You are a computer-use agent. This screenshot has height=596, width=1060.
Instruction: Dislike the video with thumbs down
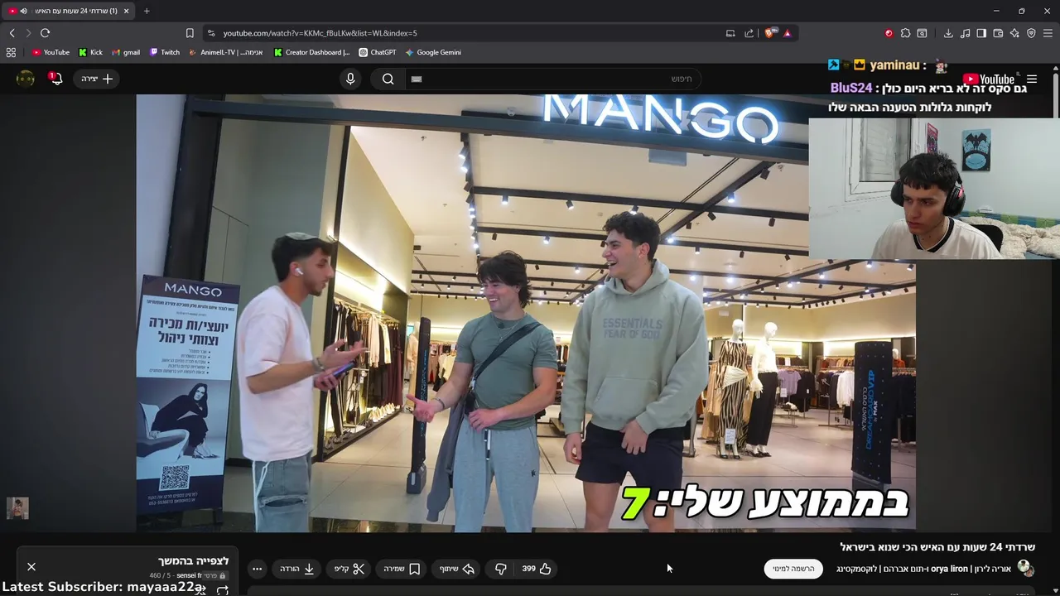(501, 569)
